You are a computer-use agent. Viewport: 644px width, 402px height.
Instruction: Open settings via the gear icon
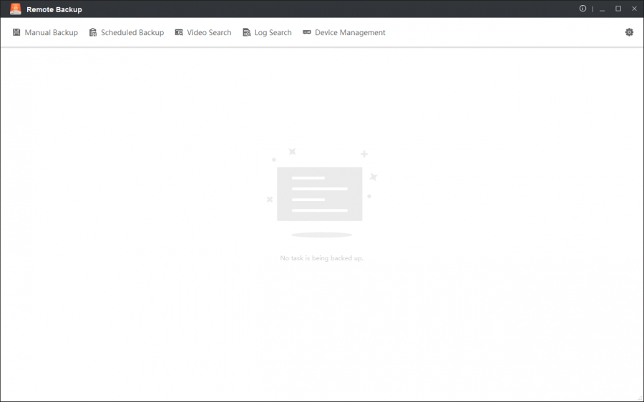(x=629, y=32)
